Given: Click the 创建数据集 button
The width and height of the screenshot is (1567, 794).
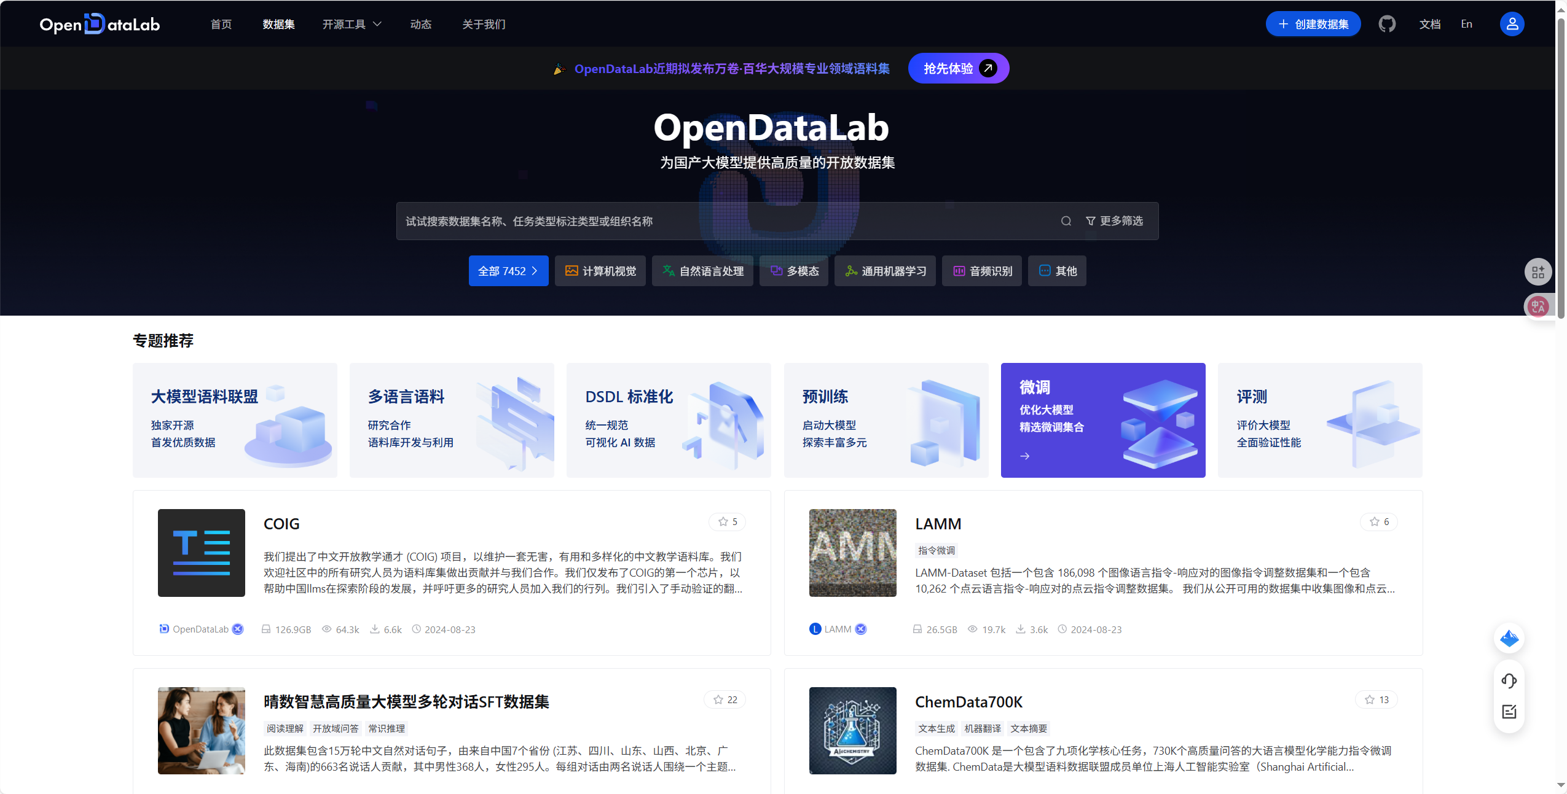Looking at the screenshot, I should (1313, 24).
